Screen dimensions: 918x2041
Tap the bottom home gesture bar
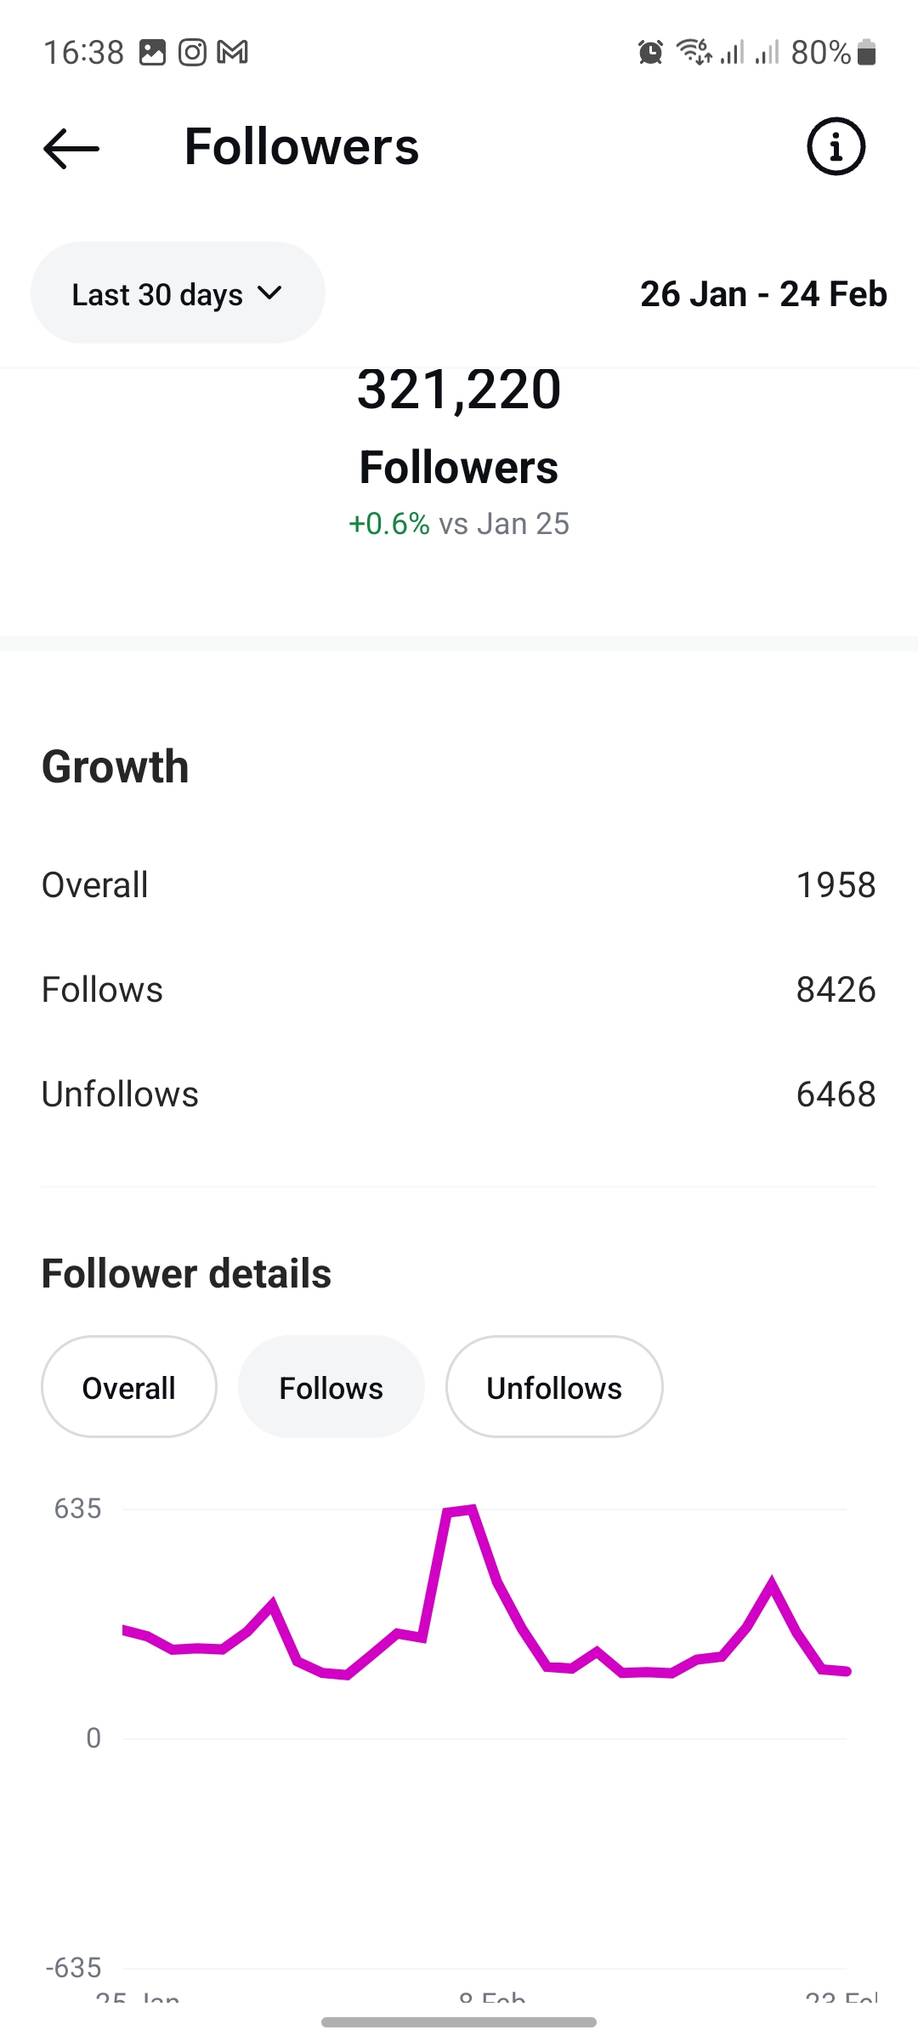pyautogui.click(x=459, y=2021)
